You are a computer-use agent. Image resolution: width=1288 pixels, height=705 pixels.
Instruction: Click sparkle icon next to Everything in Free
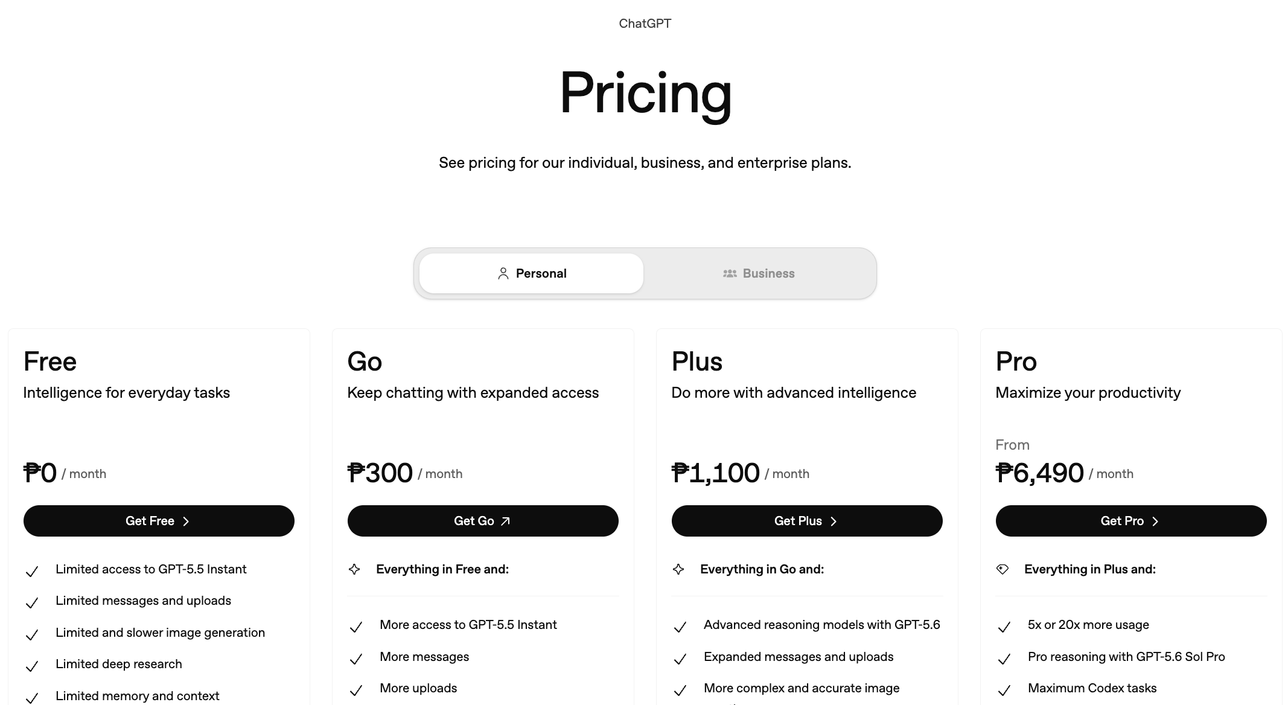point(354,569)
